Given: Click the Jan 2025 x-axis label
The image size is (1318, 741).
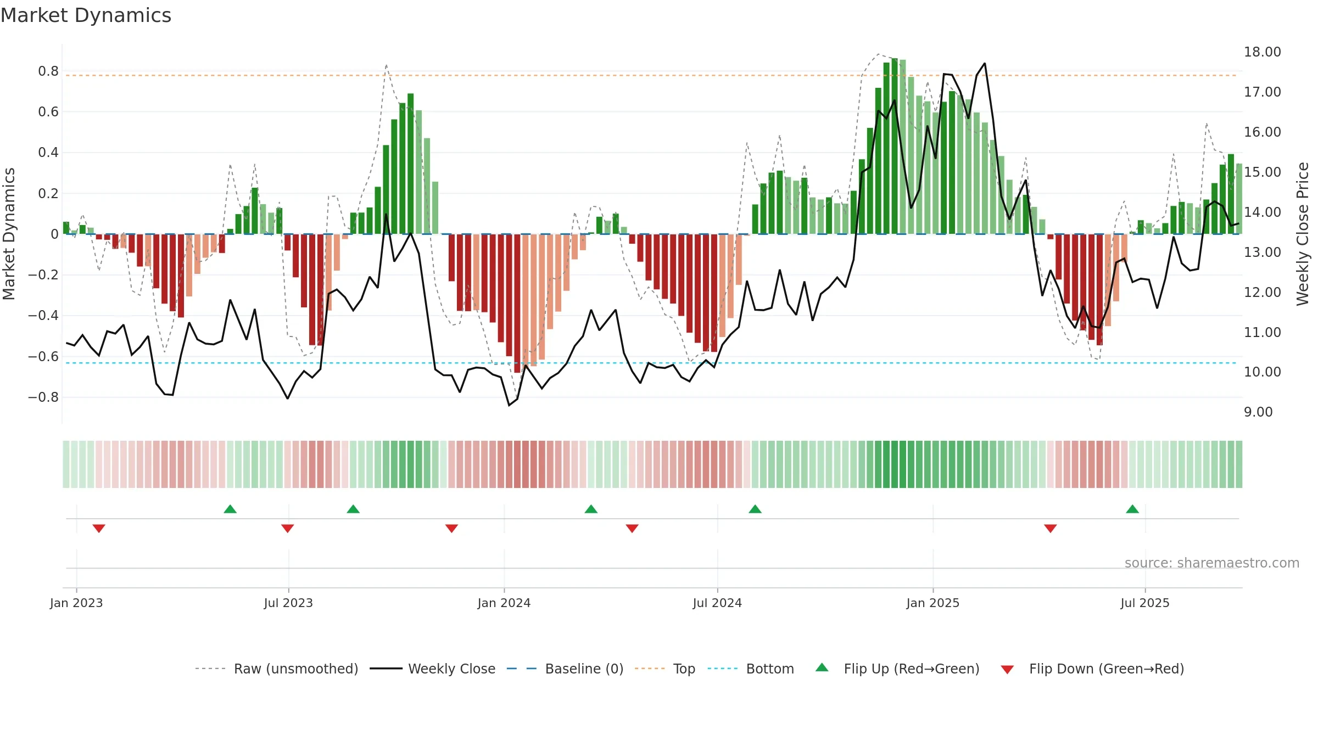Looking at the screenshot, I should click(x=933, y=603).
